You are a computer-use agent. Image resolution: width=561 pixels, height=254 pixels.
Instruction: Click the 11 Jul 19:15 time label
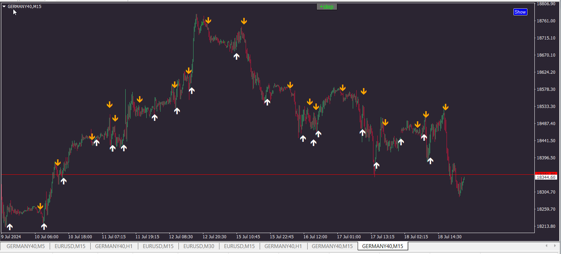click(147, 237)
